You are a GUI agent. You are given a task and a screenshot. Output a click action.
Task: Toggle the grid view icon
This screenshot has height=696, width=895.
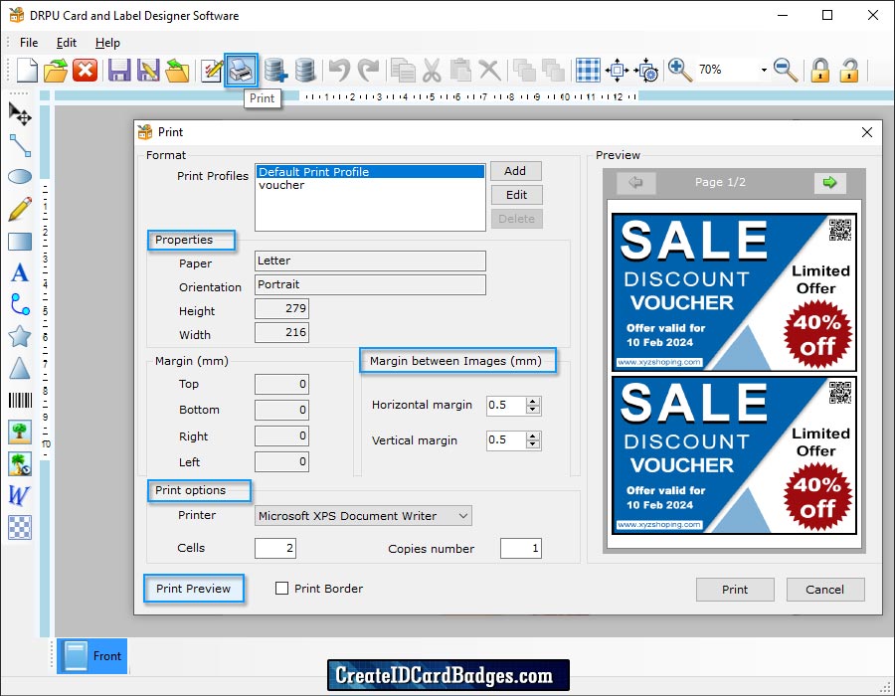click(x=588, y=71)
